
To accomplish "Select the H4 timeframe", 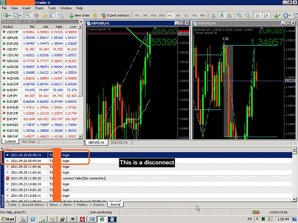I will pyautogui.click(x=178, y=16).
